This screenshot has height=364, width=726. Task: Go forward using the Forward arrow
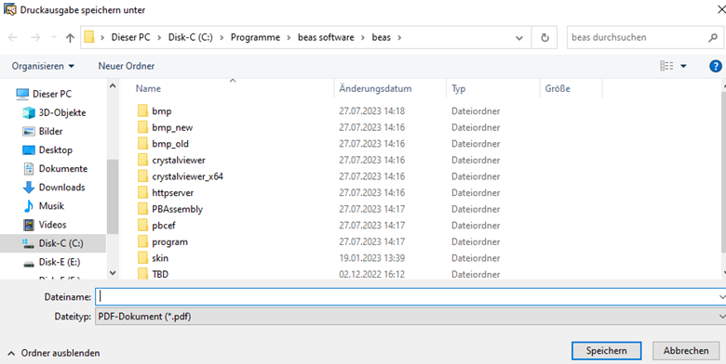(35, 38)
